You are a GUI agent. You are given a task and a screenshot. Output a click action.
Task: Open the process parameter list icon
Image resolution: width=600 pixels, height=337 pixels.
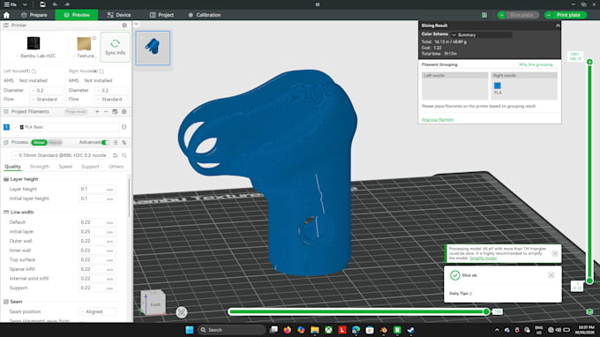(116, 142)
